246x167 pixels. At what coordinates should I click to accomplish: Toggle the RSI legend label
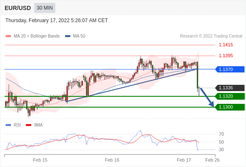[x=17, y=125]
